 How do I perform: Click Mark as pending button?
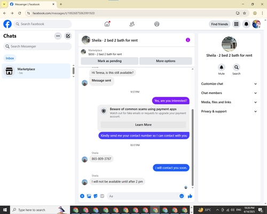[x=109, y=61]
